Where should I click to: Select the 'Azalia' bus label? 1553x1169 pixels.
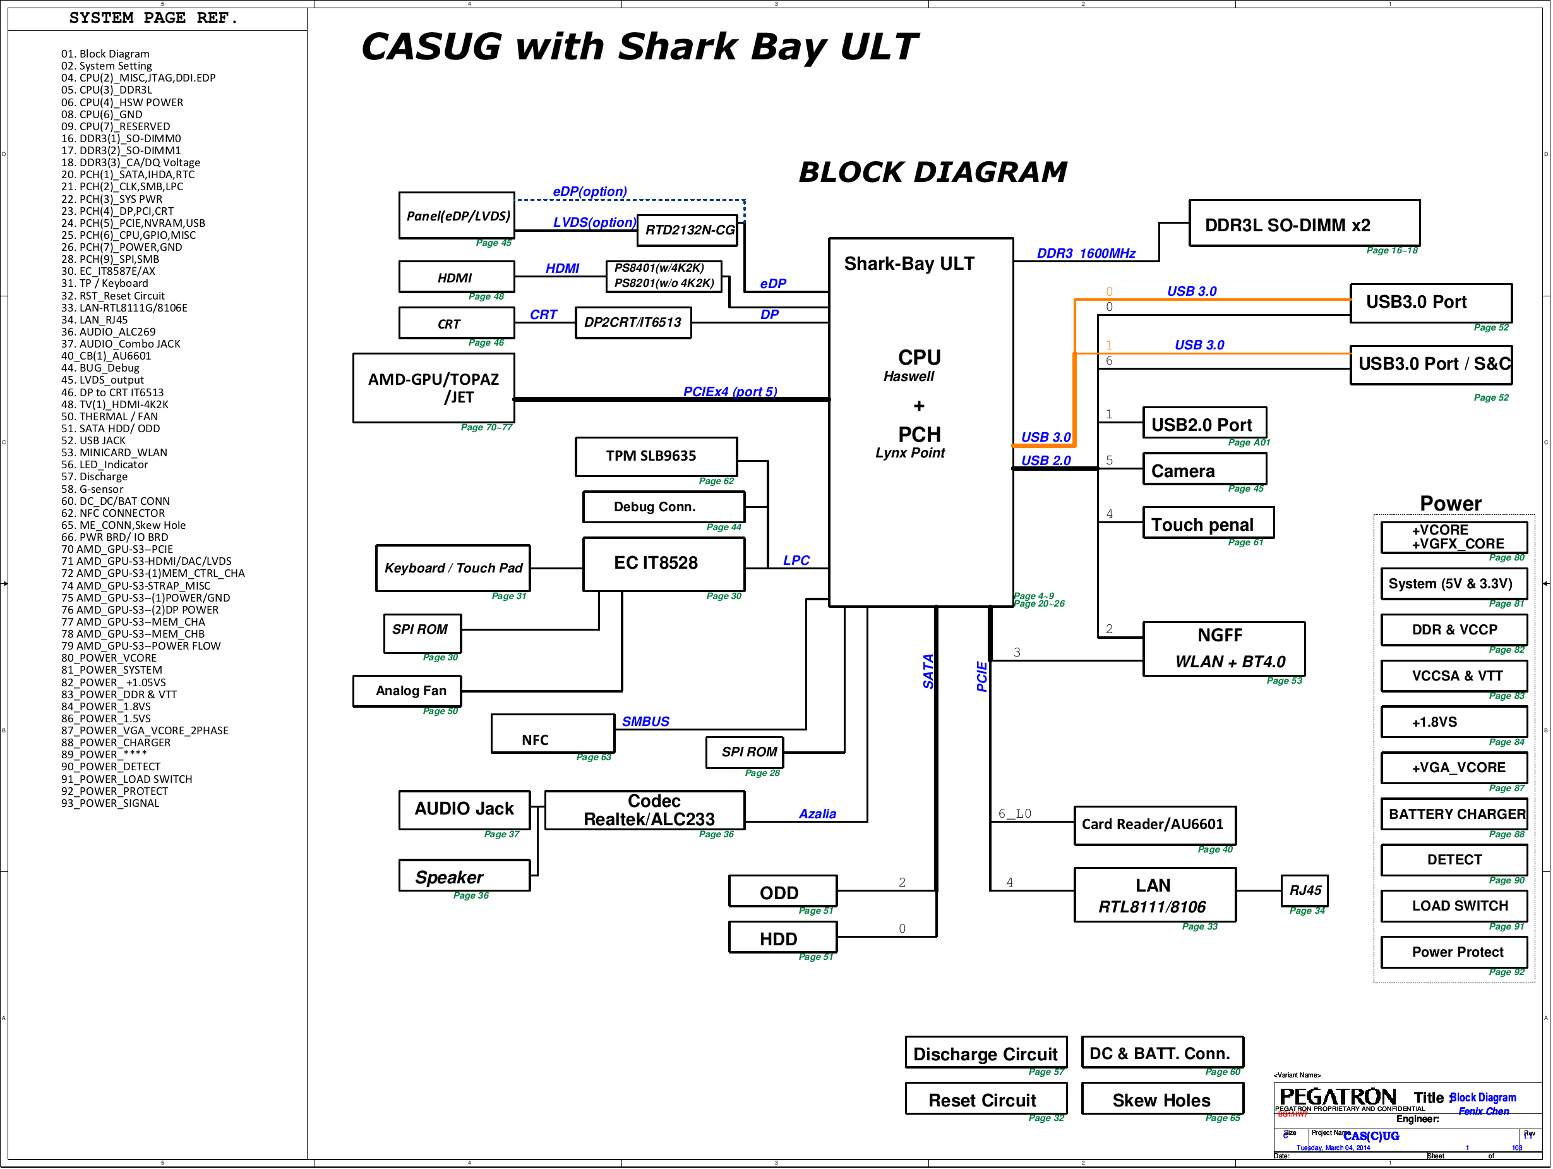(x=818, y=815)
